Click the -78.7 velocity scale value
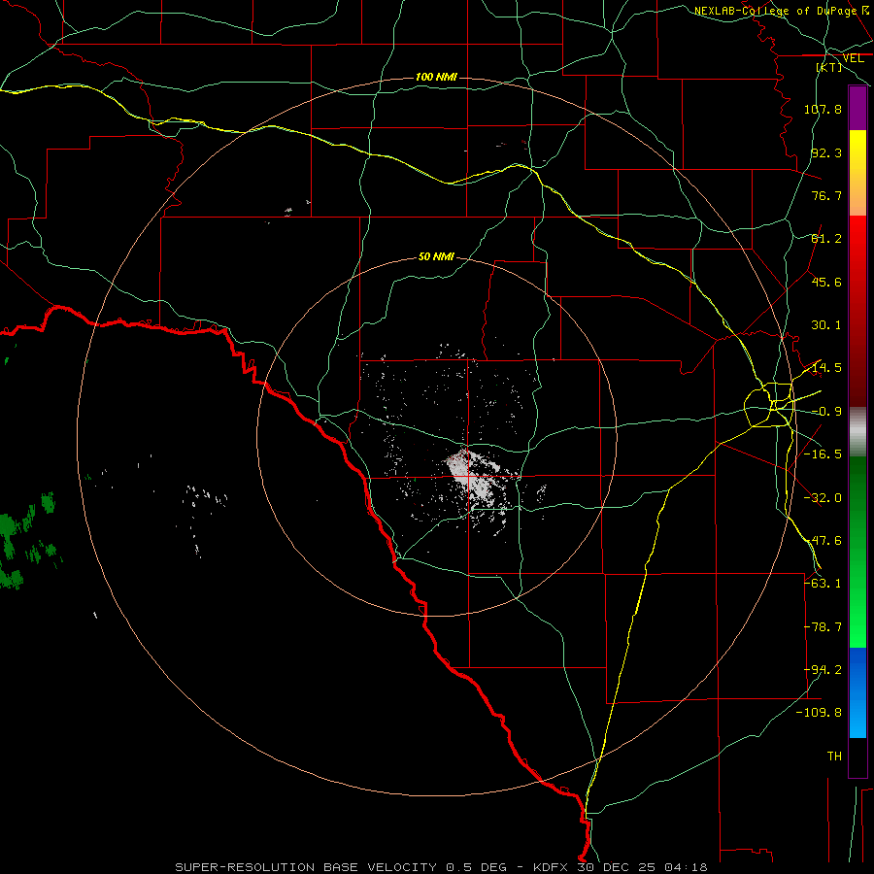This screenshot has height=874, width=874. (823, 627)
